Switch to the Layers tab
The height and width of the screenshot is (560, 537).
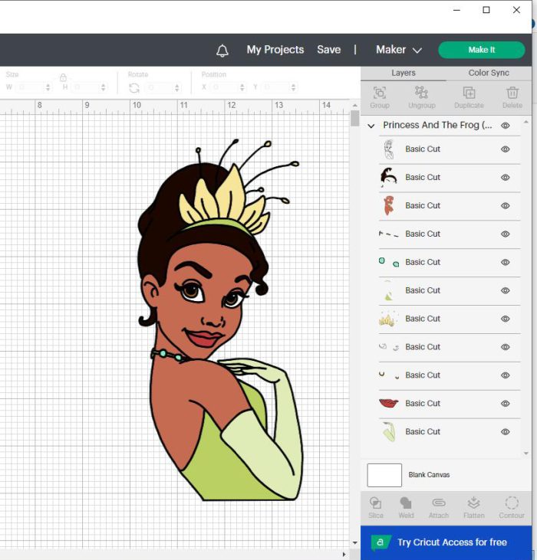404,73
